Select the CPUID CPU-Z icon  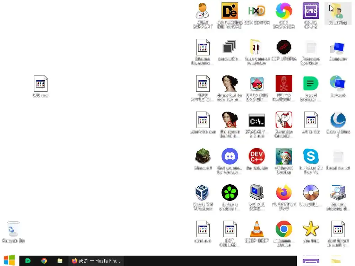coord(311,11)
